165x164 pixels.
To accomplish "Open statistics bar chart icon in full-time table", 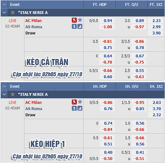I will 80,26.
